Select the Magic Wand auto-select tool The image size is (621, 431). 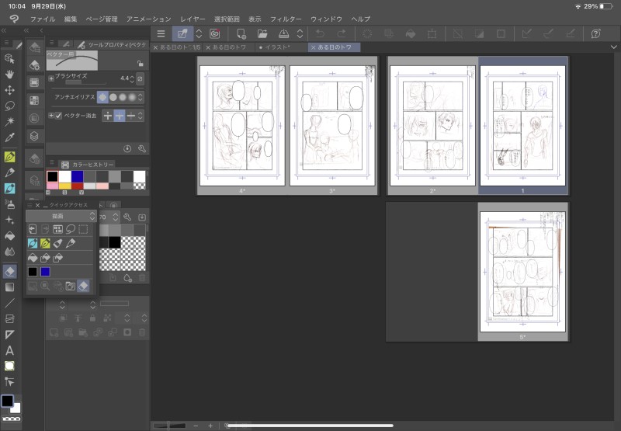pos(10,121)
